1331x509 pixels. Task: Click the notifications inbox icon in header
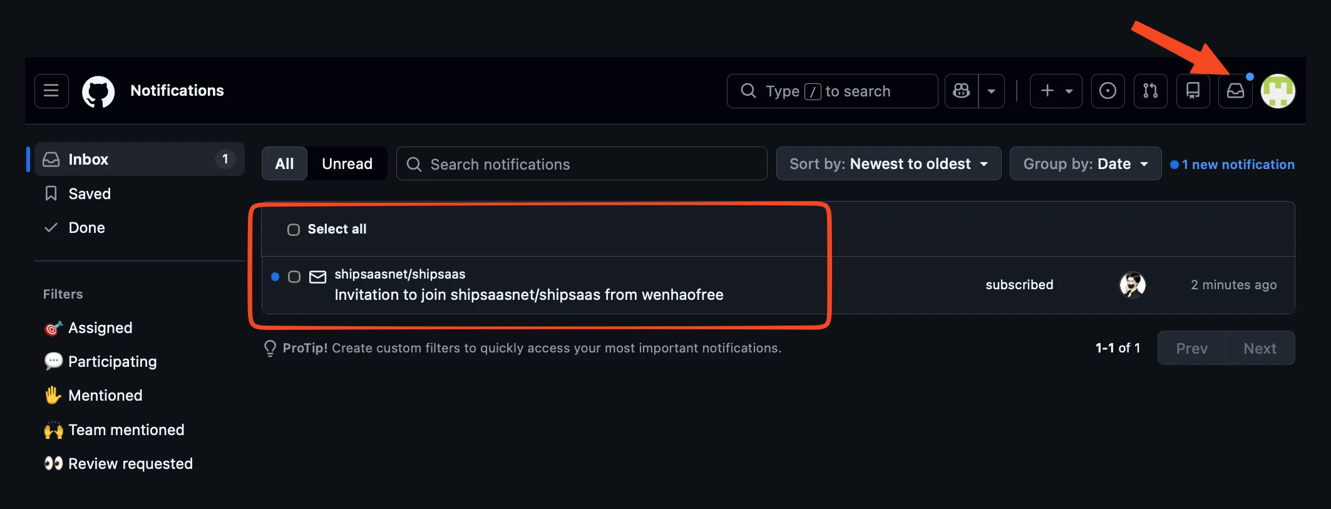tap(1235, 91)
